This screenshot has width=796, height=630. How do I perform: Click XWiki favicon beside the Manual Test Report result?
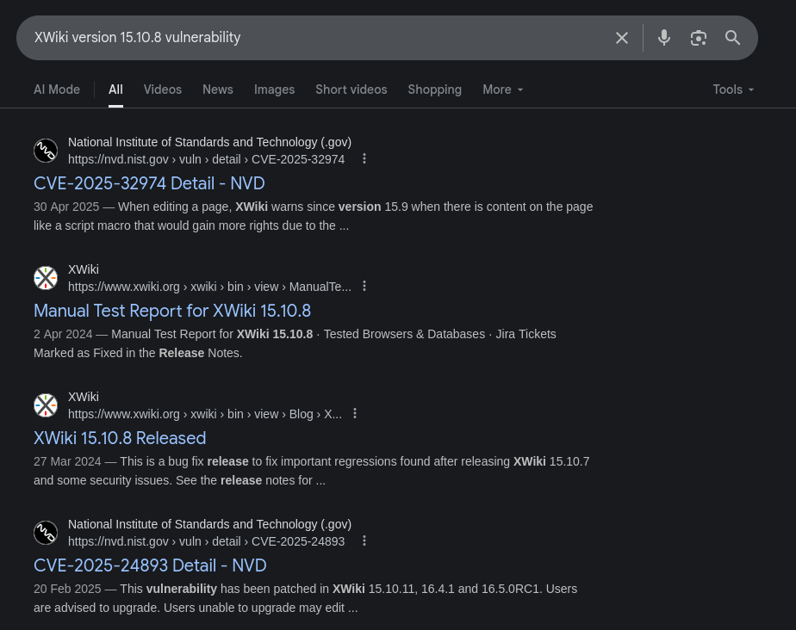pyautogui.click(x=46, y=278)
